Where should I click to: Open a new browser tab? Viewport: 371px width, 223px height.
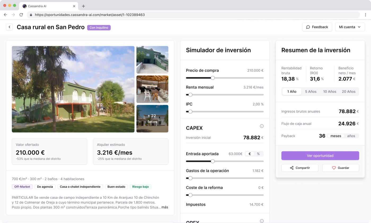coord(83,6)
